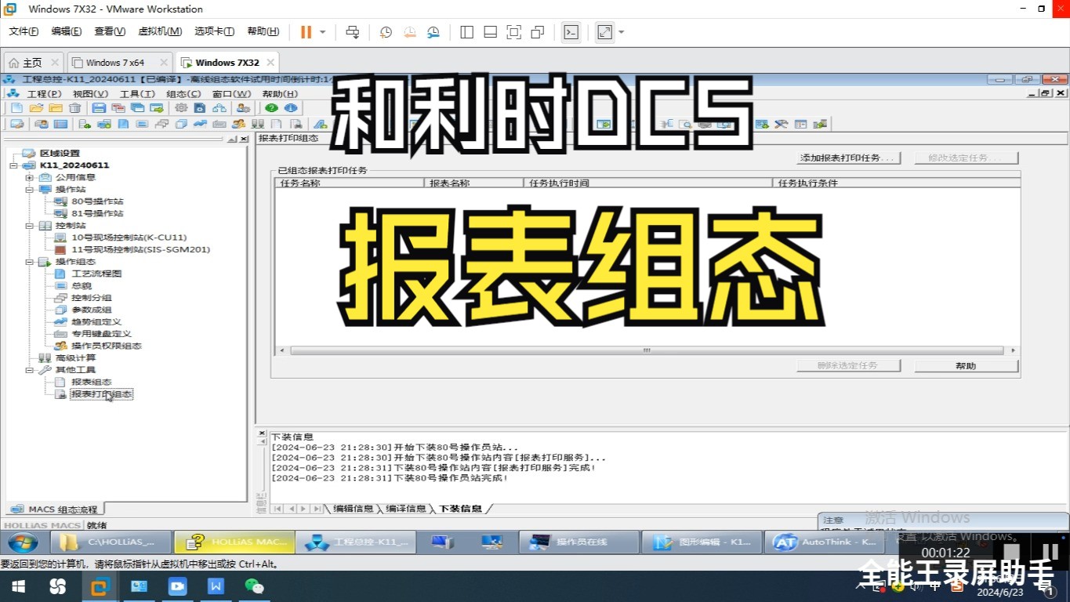Screen dimensions: 1070x602
Task: Select 10号现场控制站(K-CU11) node
Action: 129,238
